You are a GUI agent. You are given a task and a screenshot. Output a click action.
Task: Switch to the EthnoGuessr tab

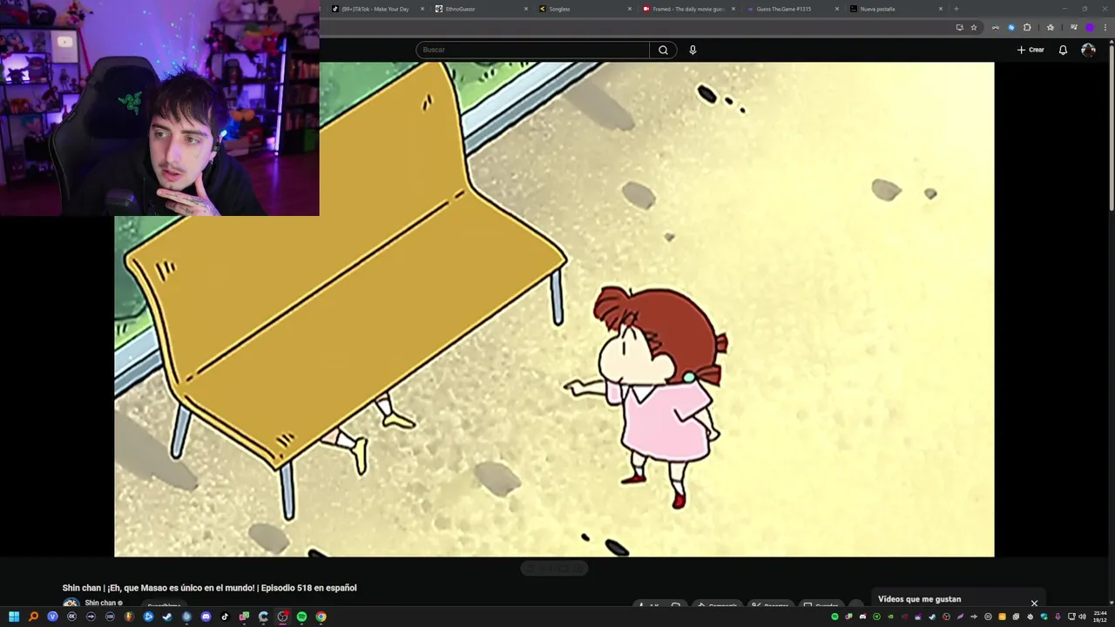coord(483,9)
